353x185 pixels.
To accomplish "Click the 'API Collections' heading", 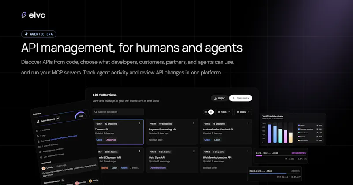I will (x=105, y=95).
